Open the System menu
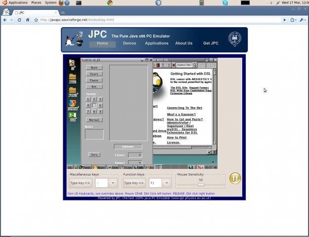 coord(50,3)
